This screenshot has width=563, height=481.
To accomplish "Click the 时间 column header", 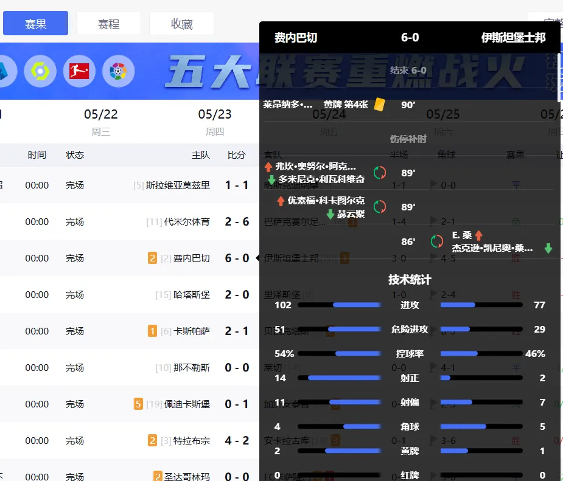I will 37,155.
